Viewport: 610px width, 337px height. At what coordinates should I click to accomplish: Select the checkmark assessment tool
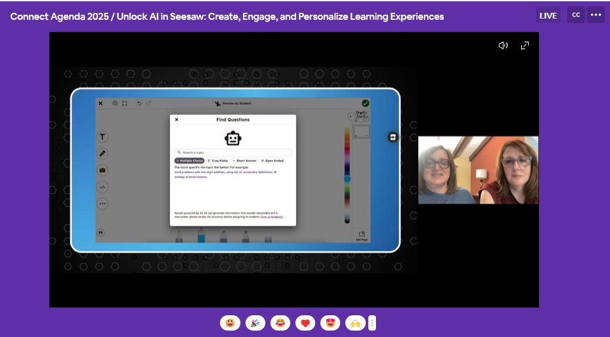(x=102, y=187)
